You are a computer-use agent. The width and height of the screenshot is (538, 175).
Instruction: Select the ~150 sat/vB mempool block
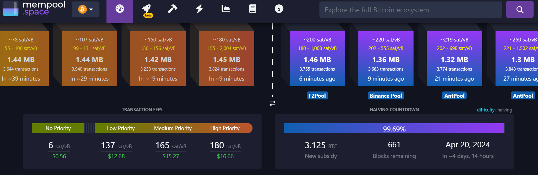158,59
